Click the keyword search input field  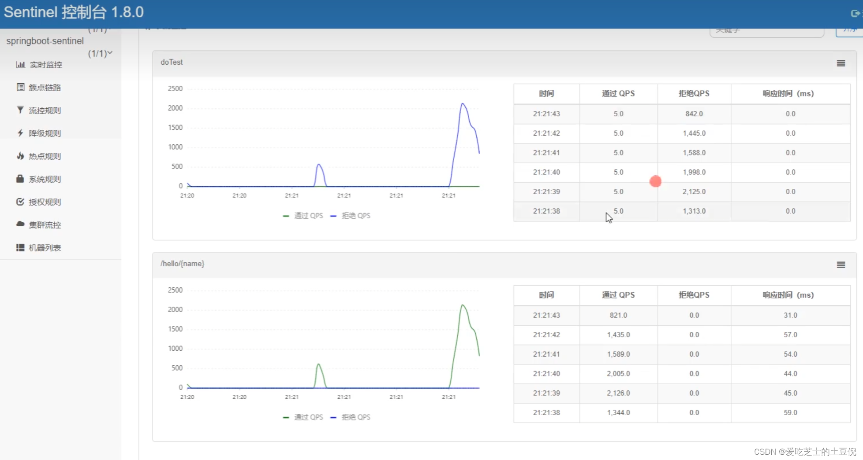point(766,32)
